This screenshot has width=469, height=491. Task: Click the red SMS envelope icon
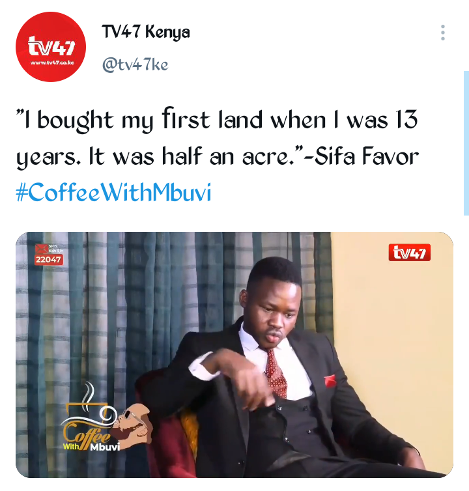coord(41,249)
